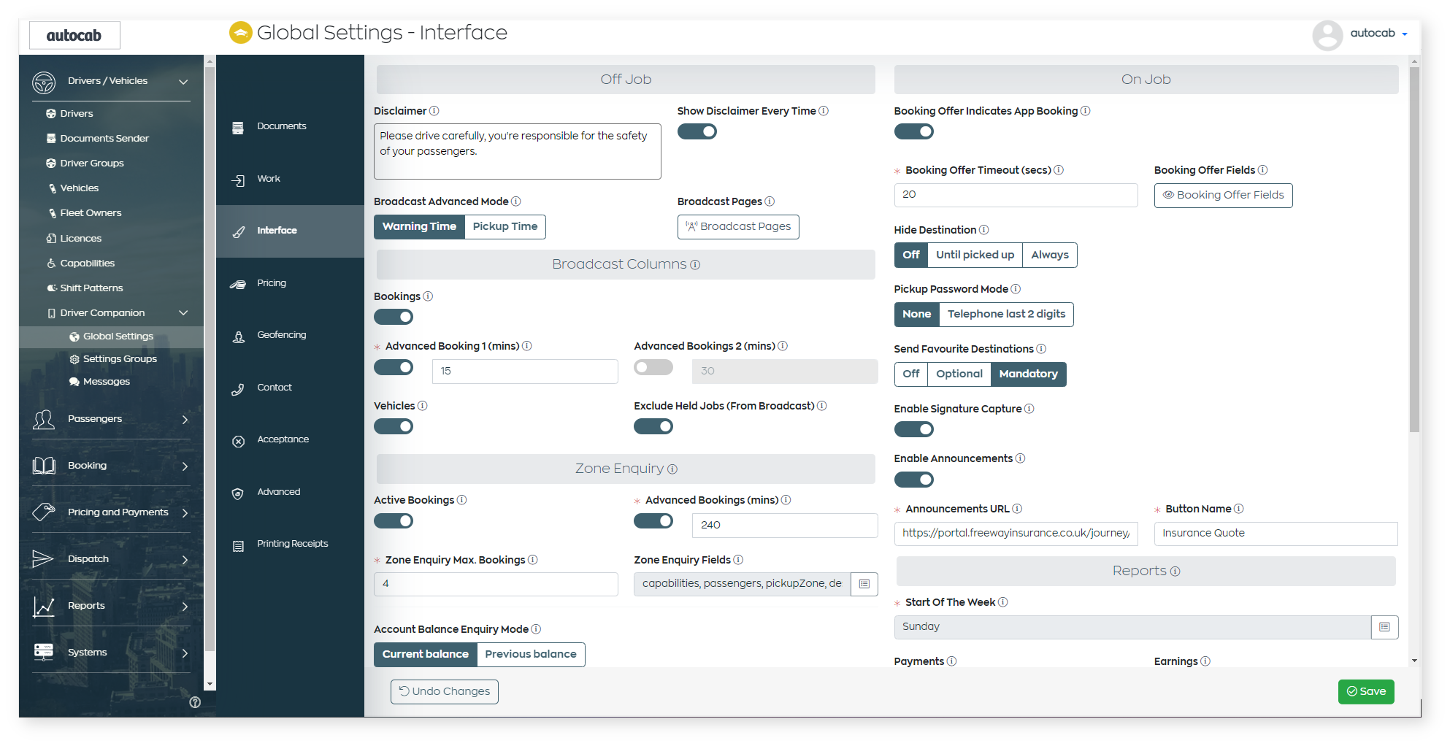This screenshot has height=746, width=1450.
Task: Open the list icon next to Zone Enquiry Fields
Action: pyautogui.click(x=864, y=584)
